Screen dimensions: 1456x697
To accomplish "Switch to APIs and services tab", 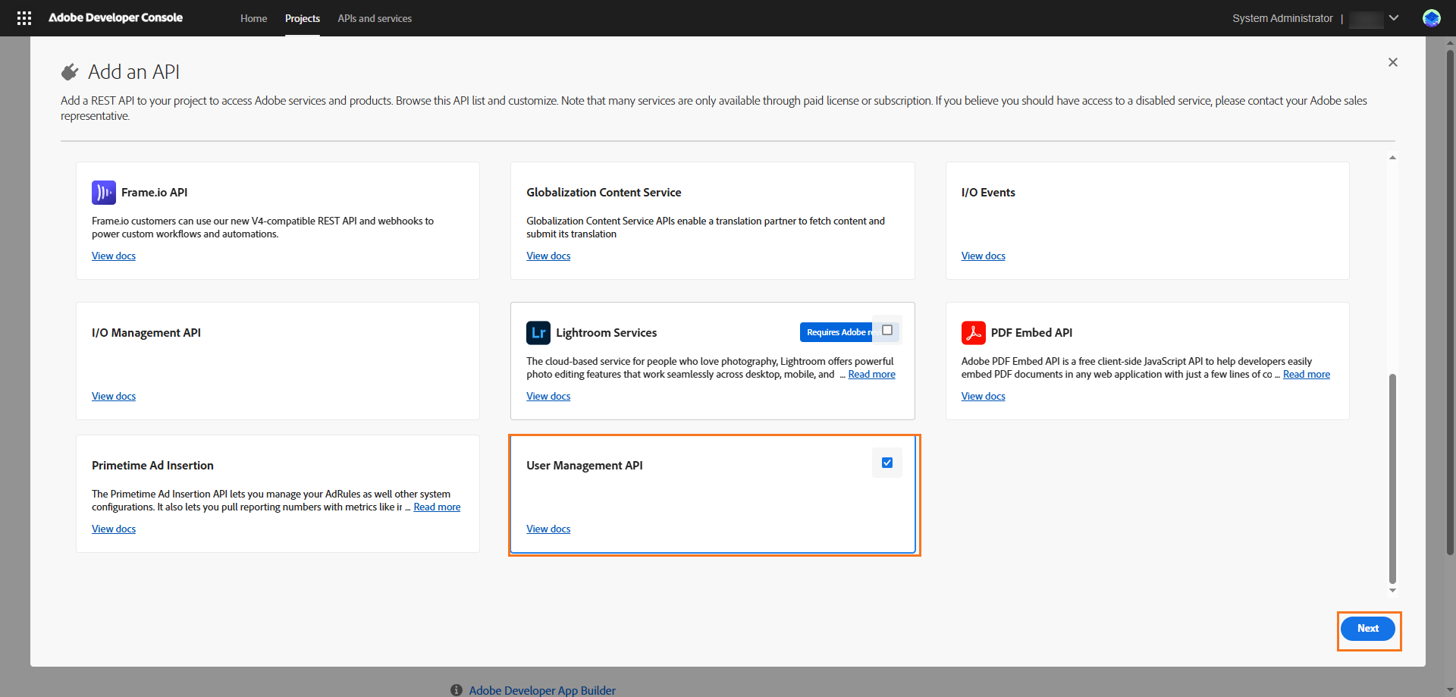I will (375, 18).
